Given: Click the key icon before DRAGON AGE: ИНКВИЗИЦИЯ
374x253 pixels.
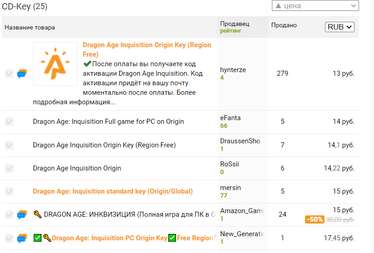Looking at the screenshot, I should [38, 214].
